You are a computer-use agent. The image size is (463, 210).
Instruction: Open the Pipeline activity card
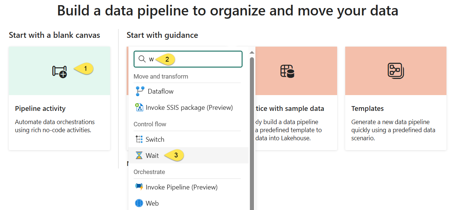click(59, 98)
